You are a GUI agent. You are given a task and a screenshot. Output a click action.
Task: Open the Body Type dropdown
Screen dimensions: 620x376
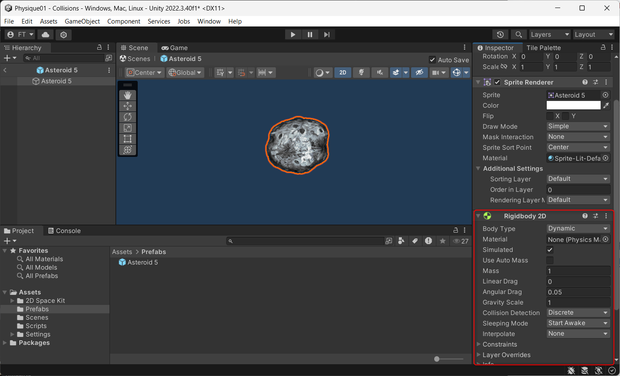578,228
